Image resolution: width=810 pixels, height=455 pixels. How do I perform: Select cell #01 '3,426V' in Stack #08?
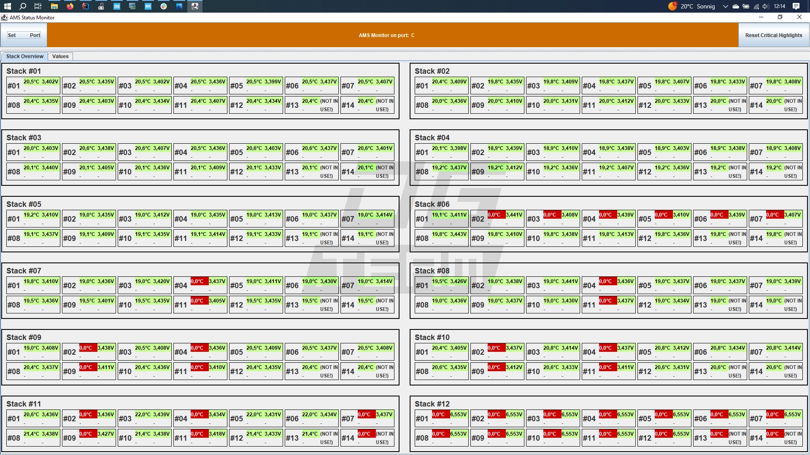coord(442,285)
